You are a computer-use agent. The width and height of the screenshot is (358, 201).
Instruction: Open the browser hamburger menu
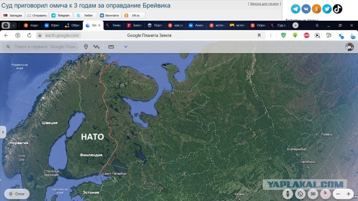(317, 25)
